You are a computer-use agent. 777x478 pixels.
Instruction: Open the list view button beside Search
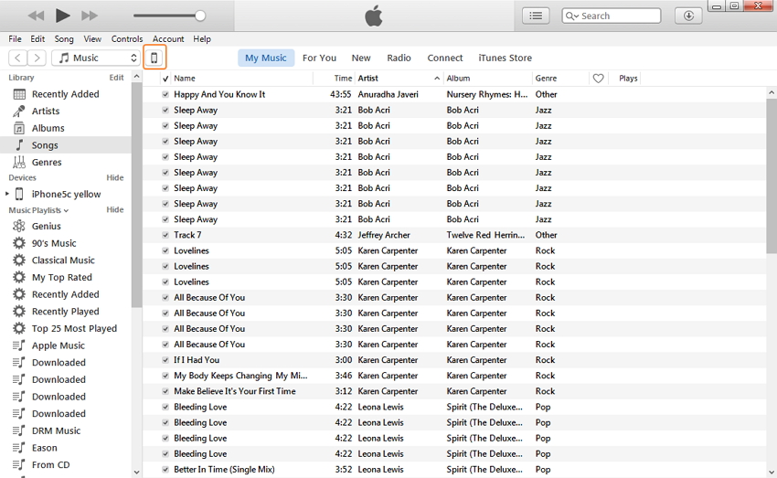537,16
